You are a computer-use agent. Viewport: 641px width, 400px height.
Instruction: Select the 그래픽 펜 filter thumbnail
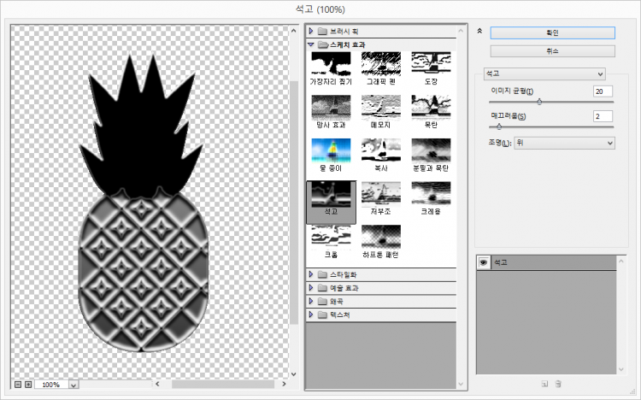[x=381, y=62]
